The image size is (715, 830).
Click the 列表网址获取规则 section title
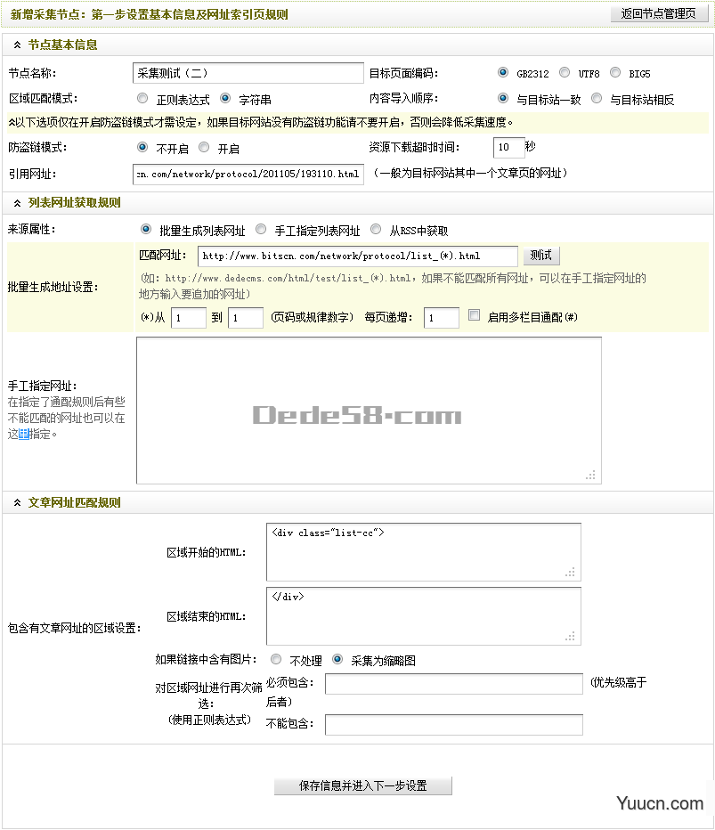(x=74, y=203)
